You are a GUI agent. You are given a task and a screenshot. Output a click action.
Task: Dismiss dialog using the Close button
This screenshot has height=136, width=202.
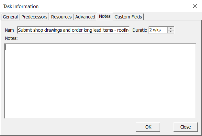(x=185, y=127)
